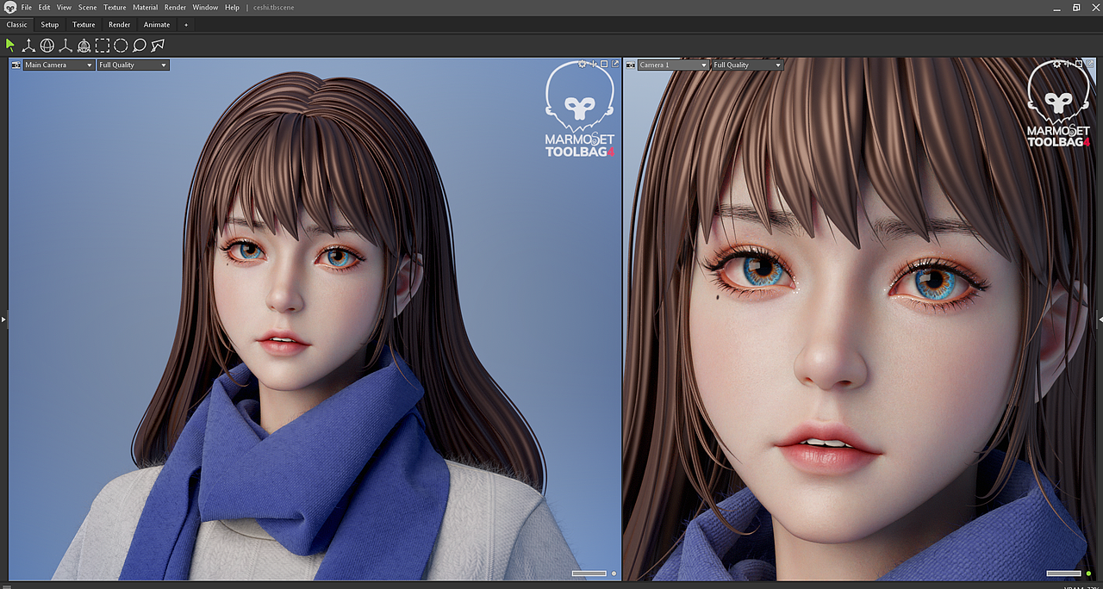Image resolution: width=1103 pixels, height=589 pixels.
Task: Open the Edit menu
Action: [44, 7]
